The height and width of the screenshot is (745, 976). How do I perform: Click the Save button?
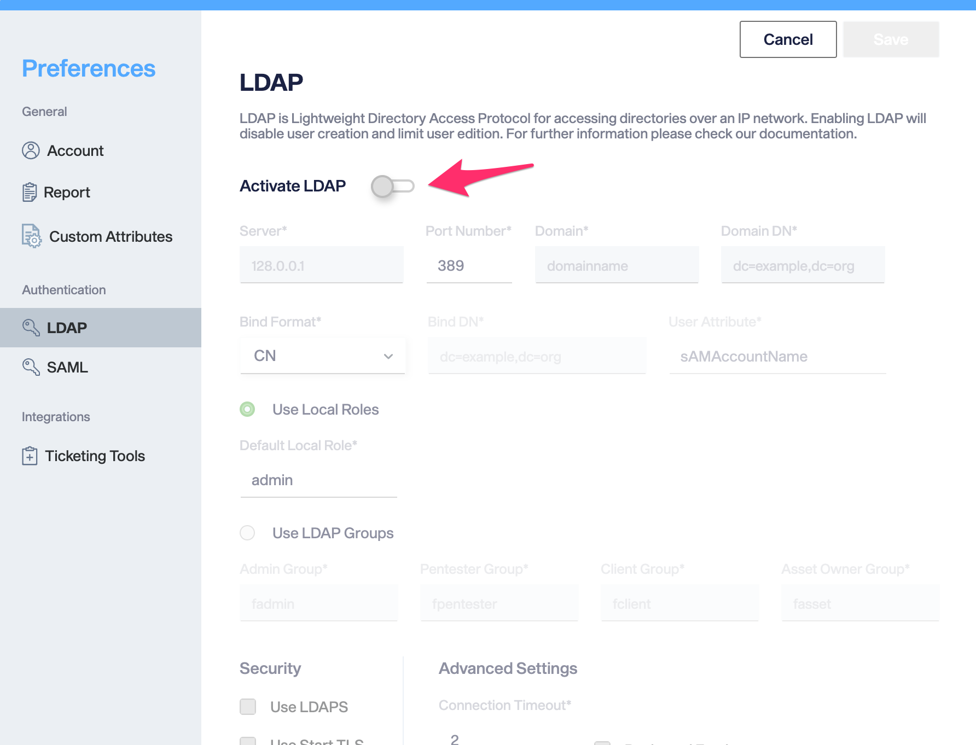pyautogui.click(x=891, y=39)
